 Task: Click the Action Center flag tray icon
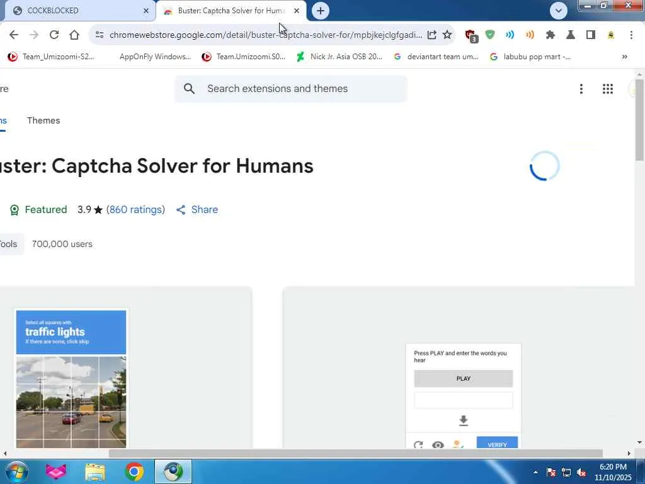[x=551, y=473]
